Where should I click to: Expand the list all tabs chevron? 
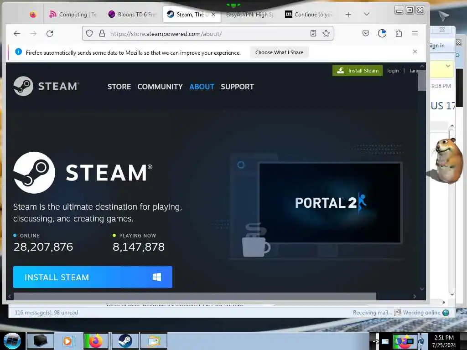point(367,14)
